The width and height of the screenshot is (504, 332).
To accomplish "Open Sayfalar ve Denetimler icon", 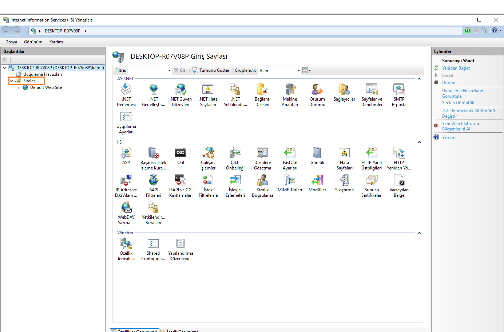I will pos(372,89).
